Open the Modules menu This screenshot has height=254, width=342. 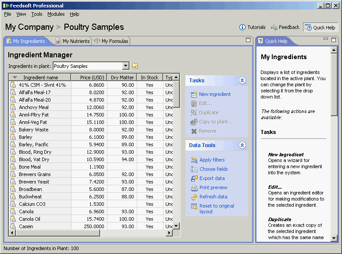pos(56,14)
